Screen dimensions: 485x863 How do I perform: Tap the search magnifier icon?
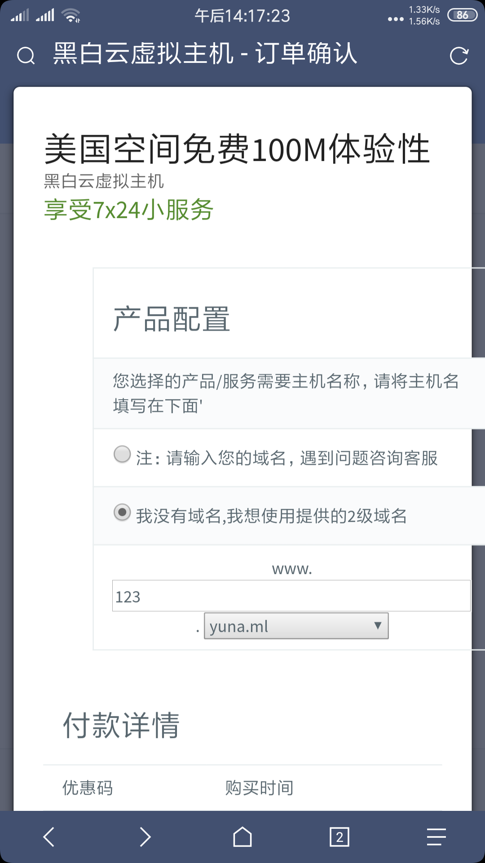coord(26,56)
